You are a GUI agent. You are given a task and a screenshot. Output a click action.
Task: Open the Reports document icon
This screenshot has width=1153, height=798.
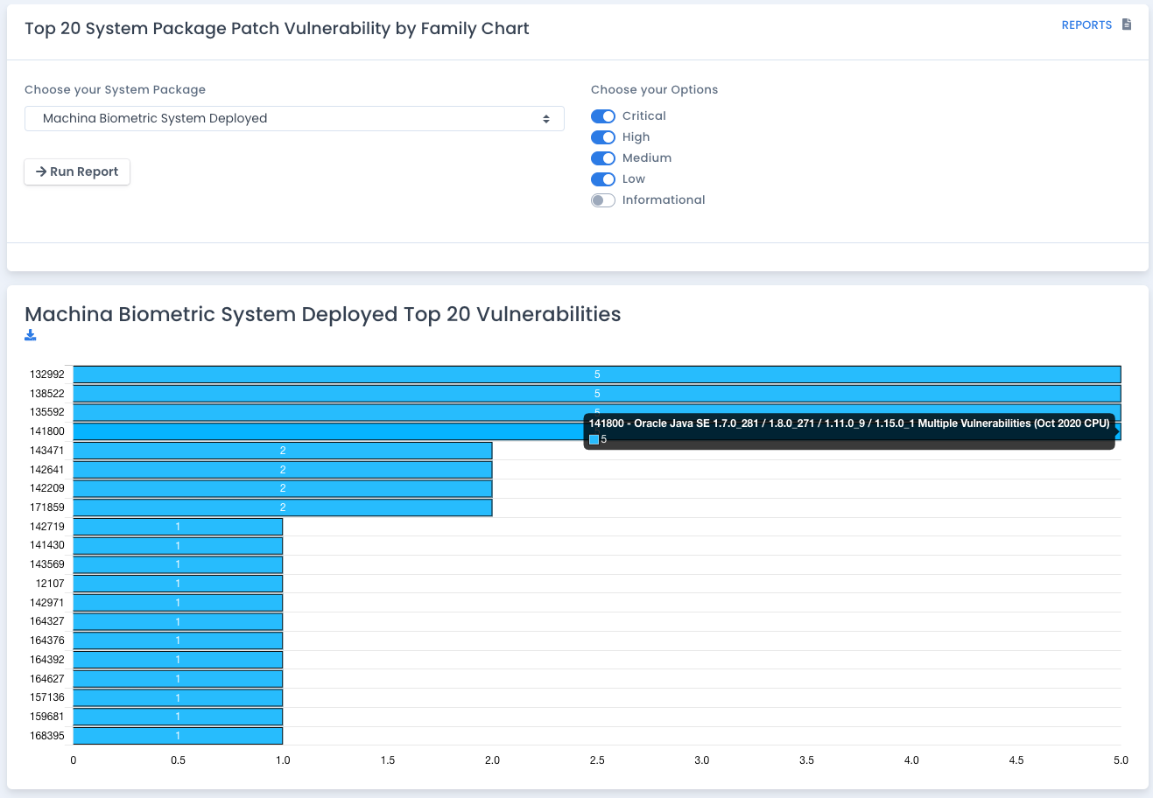coord(1127,24)
